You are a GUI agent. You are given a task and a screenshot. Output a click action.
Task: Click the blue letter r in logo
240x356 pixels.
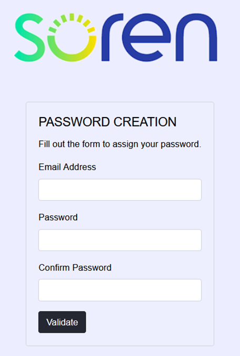click(x=112, y=37)
